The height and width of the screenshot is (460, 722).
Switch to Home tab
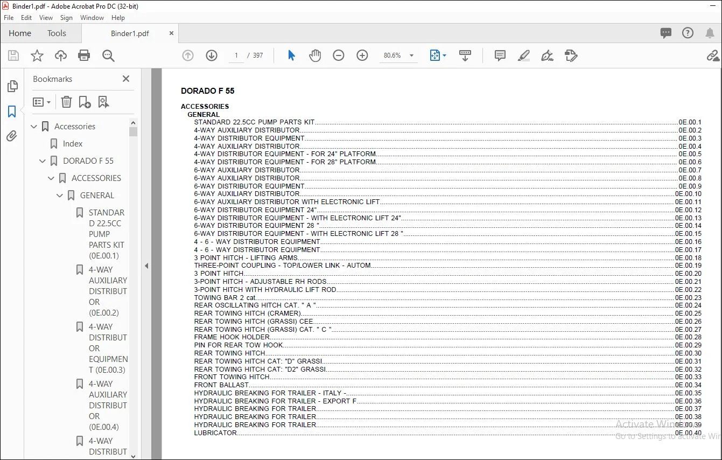pyautogui.click(x=20, y=33)
